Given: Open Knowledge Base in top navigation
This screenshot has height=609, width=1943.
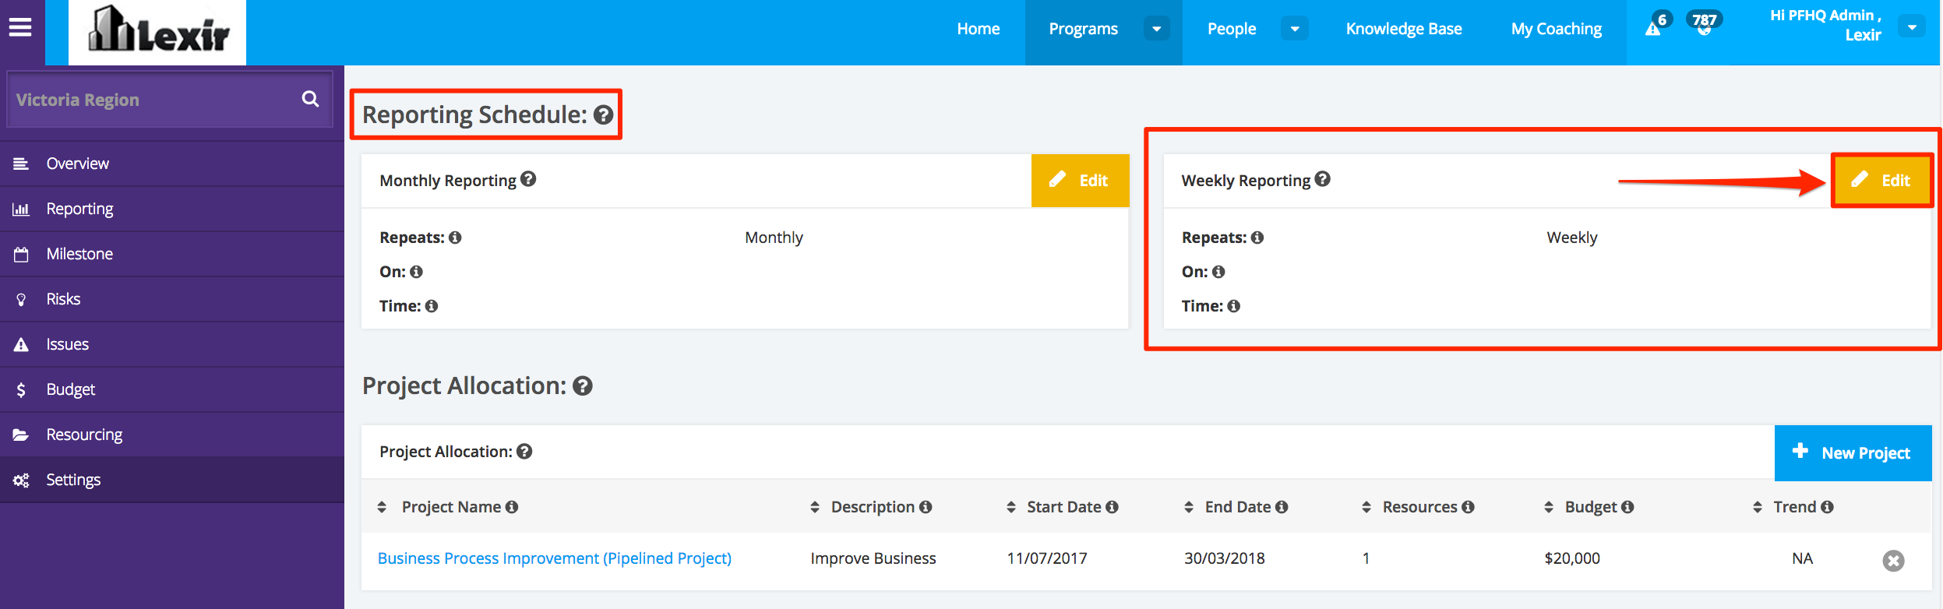Looking at the screenshot, I should [1404, 29].
